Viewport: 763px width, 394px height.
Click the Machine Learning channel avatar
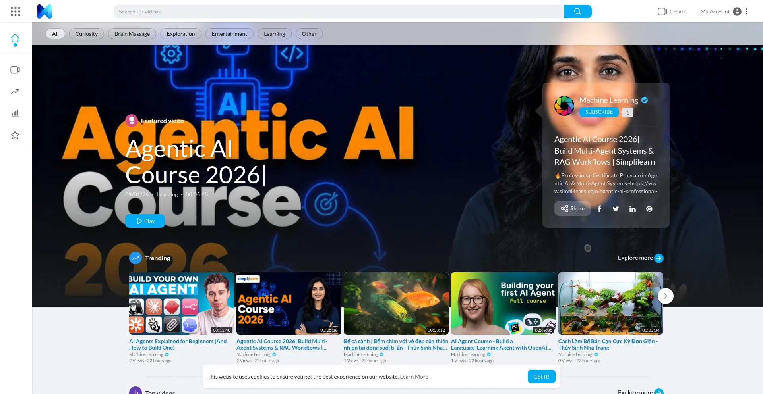564,106
